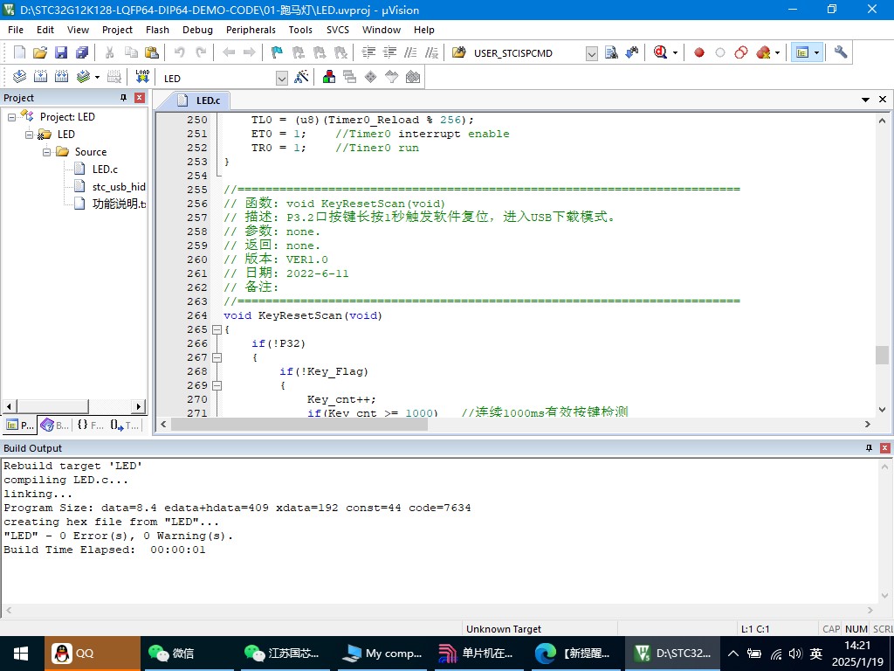Click the Project panel horizontal scroll thumb

click(52, 406)
